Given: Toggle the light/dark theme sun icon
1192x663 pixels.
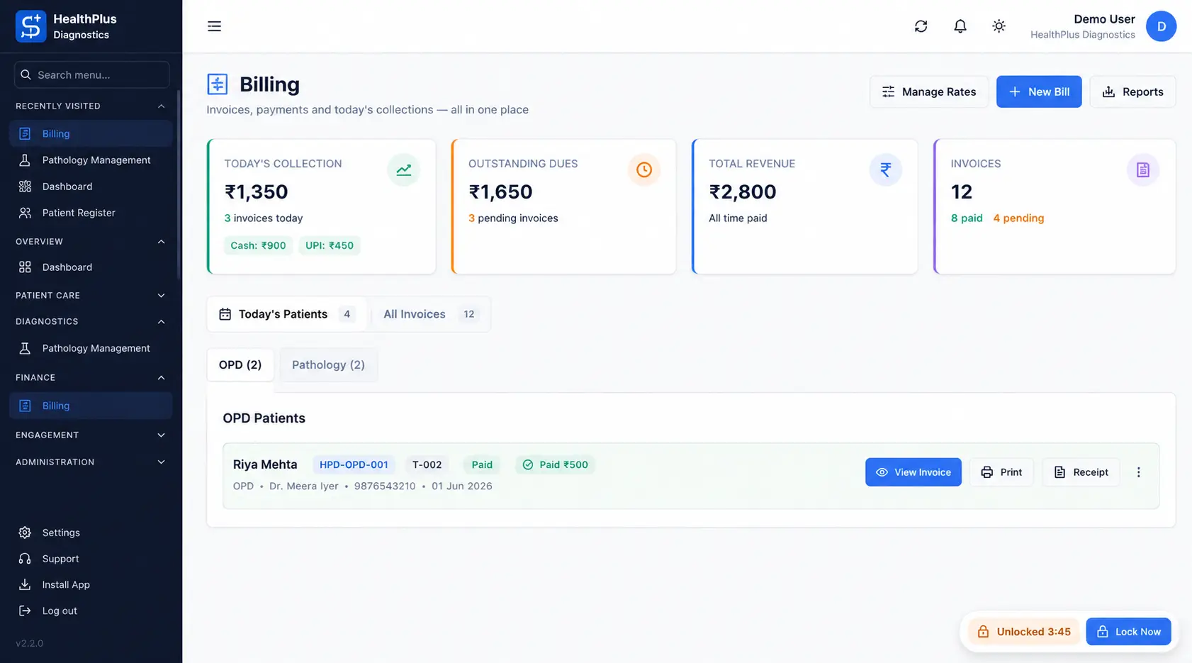Looking at the screenshot, I should click(x=999, y=26).
